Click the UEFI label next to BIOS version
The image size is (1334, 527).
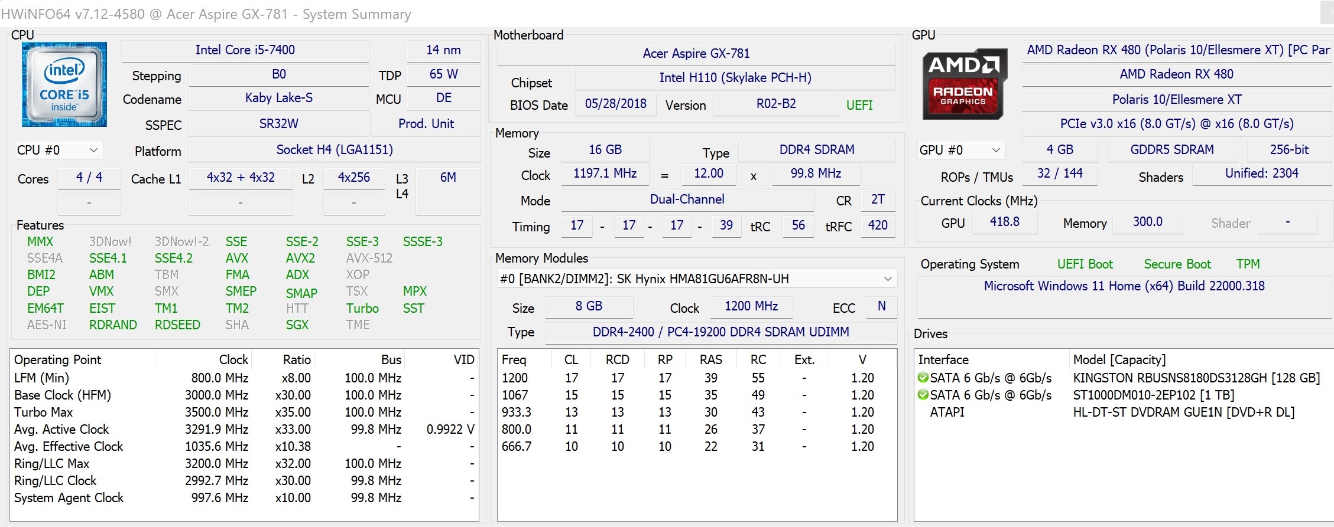click(x=859, y=105)
